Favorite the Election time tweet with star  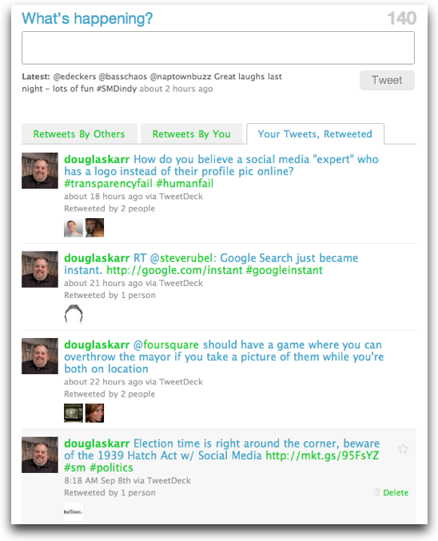tap(403, 448)
